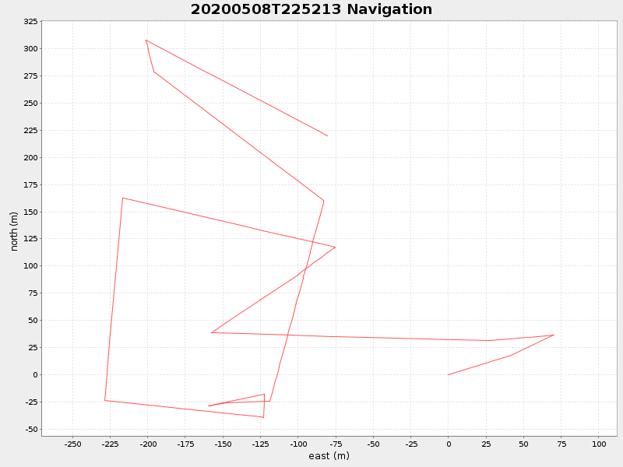The image size is (623, 467).
Task: Select the 25 tick on the east axis
Action: point(486,444)
